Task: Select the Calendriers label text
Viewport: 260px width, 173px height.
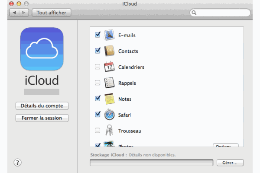Action: pyautogui.click(x=131, y=67)
